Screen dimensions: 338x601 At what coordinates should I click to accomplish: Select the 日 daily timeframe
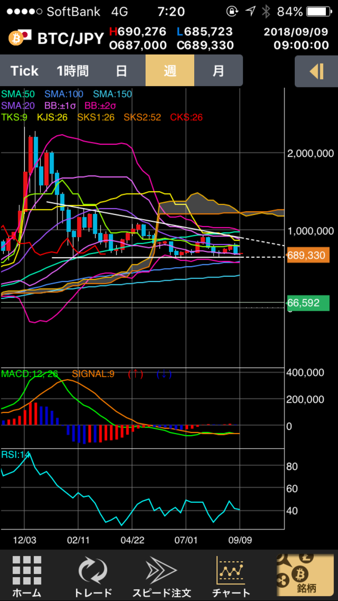point(122,71)
